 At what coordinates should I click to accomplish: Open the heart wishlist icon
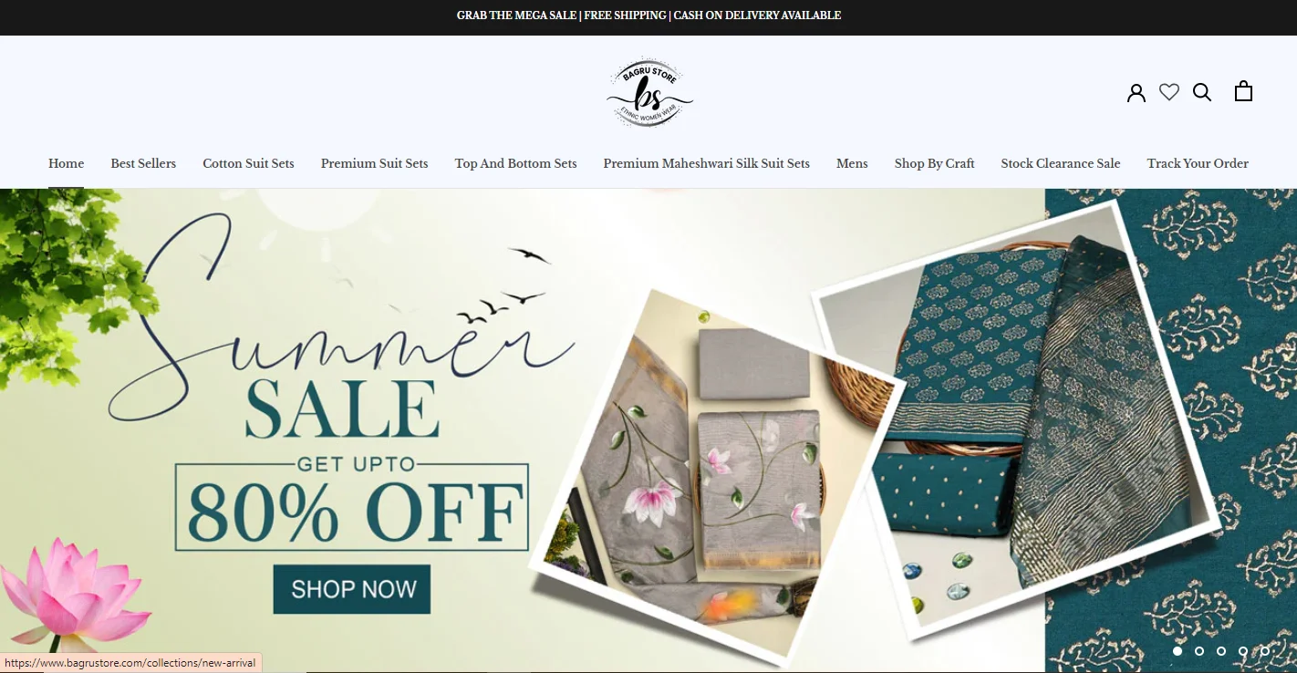click(x=1169, y=92)
